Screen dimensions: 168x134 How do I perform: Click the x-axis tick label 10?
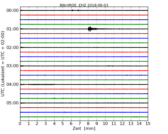[x=105, y=124]
